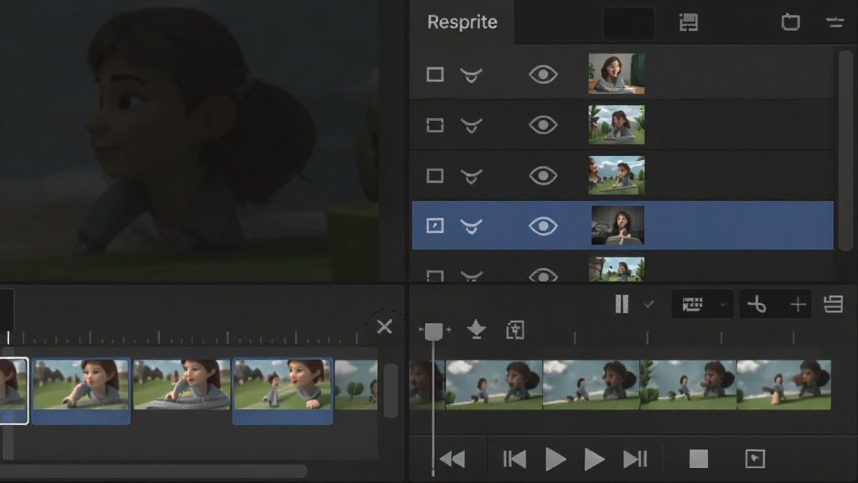The height and width of the screenshot is (483, 858).
Task: Hide the second layer with its eye icon
Action: [x=543, y=125]
